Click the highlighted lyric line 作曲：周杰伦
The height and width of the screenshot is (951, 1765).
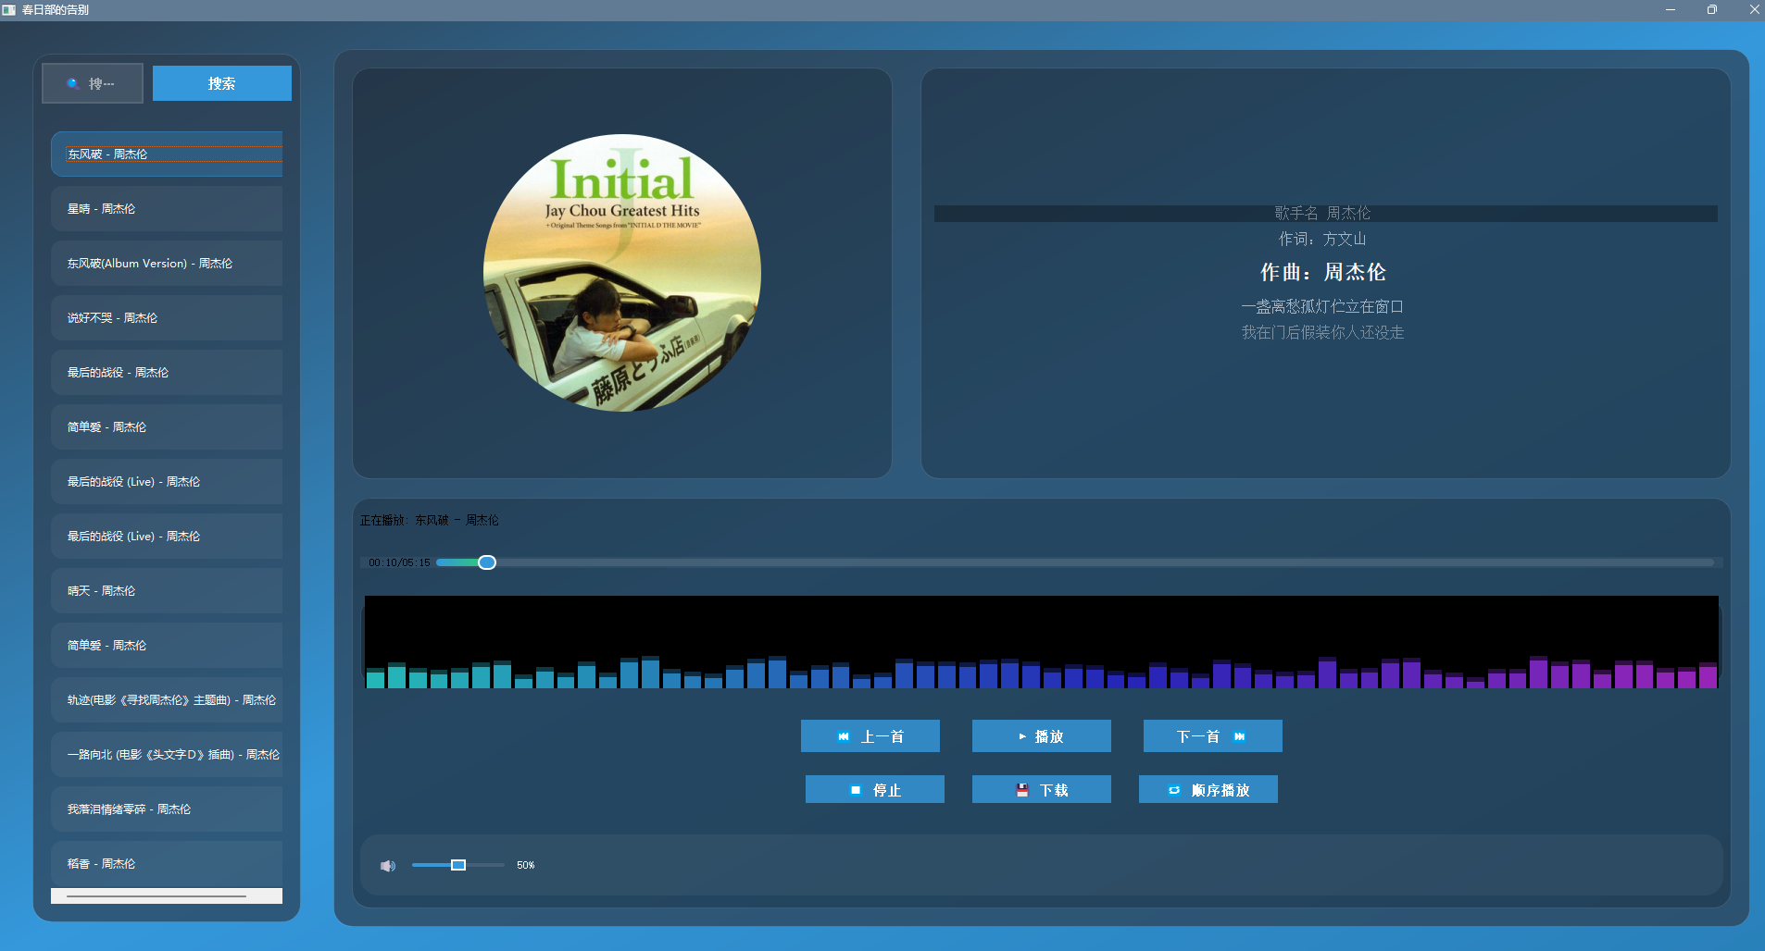click(1322, 272)
